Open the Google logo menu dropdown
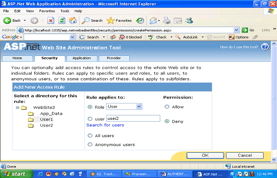The width and height of the screenshot is (277, 178). 21,37
